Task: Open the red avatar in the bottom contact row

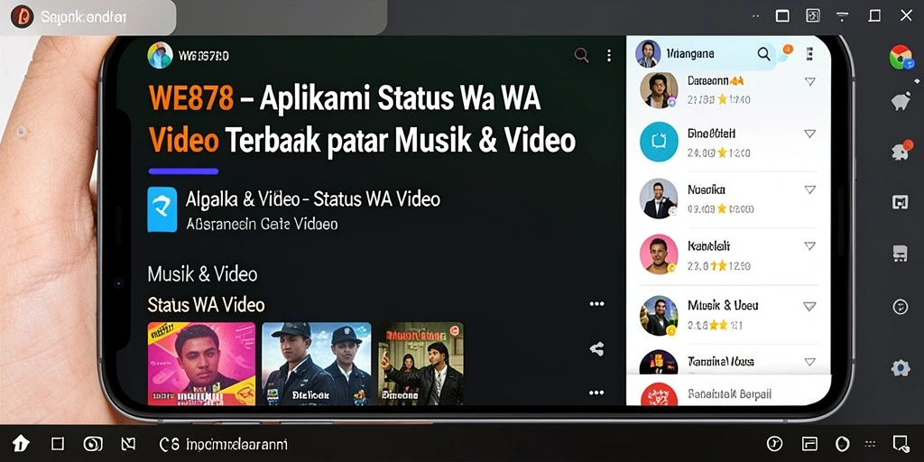Action: pos(658,395)
